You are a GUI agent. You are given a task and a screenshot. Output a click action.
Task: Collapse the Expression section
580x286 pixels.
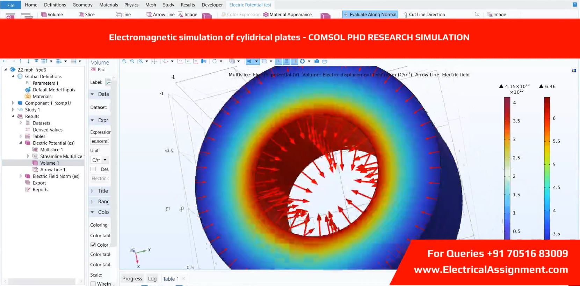[x=92, y=120]
